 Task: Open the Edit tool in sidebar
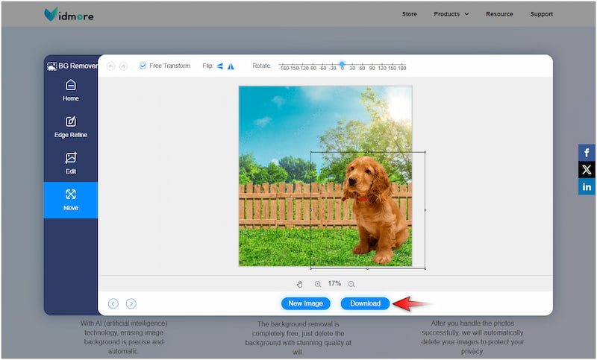click(x=70, y=162)
